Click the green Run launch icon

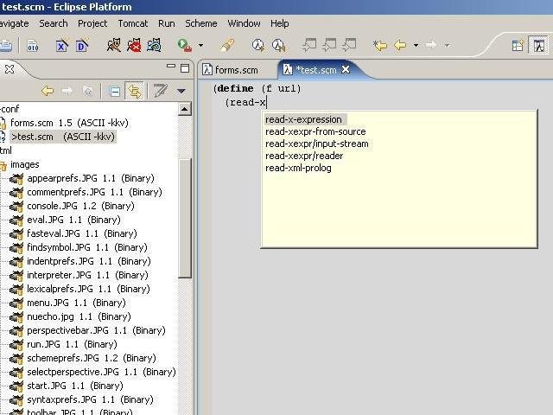click(184, 45)
